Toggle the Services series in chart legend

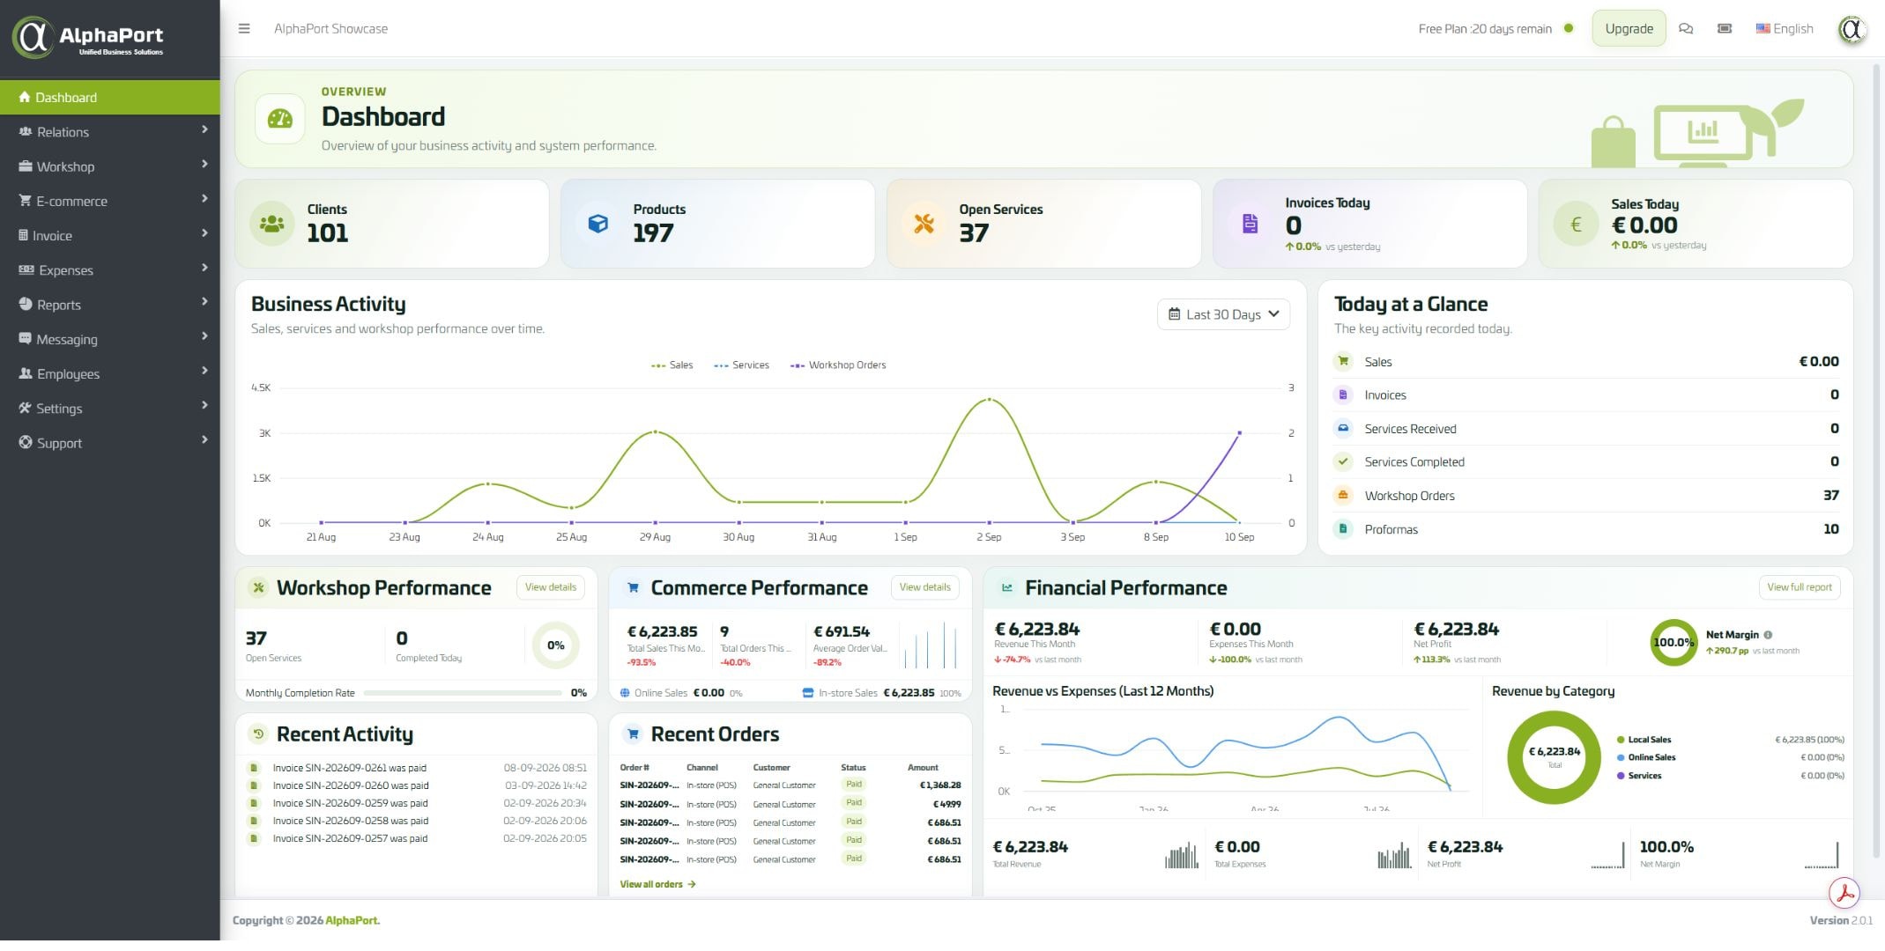[x=741, y=365]
